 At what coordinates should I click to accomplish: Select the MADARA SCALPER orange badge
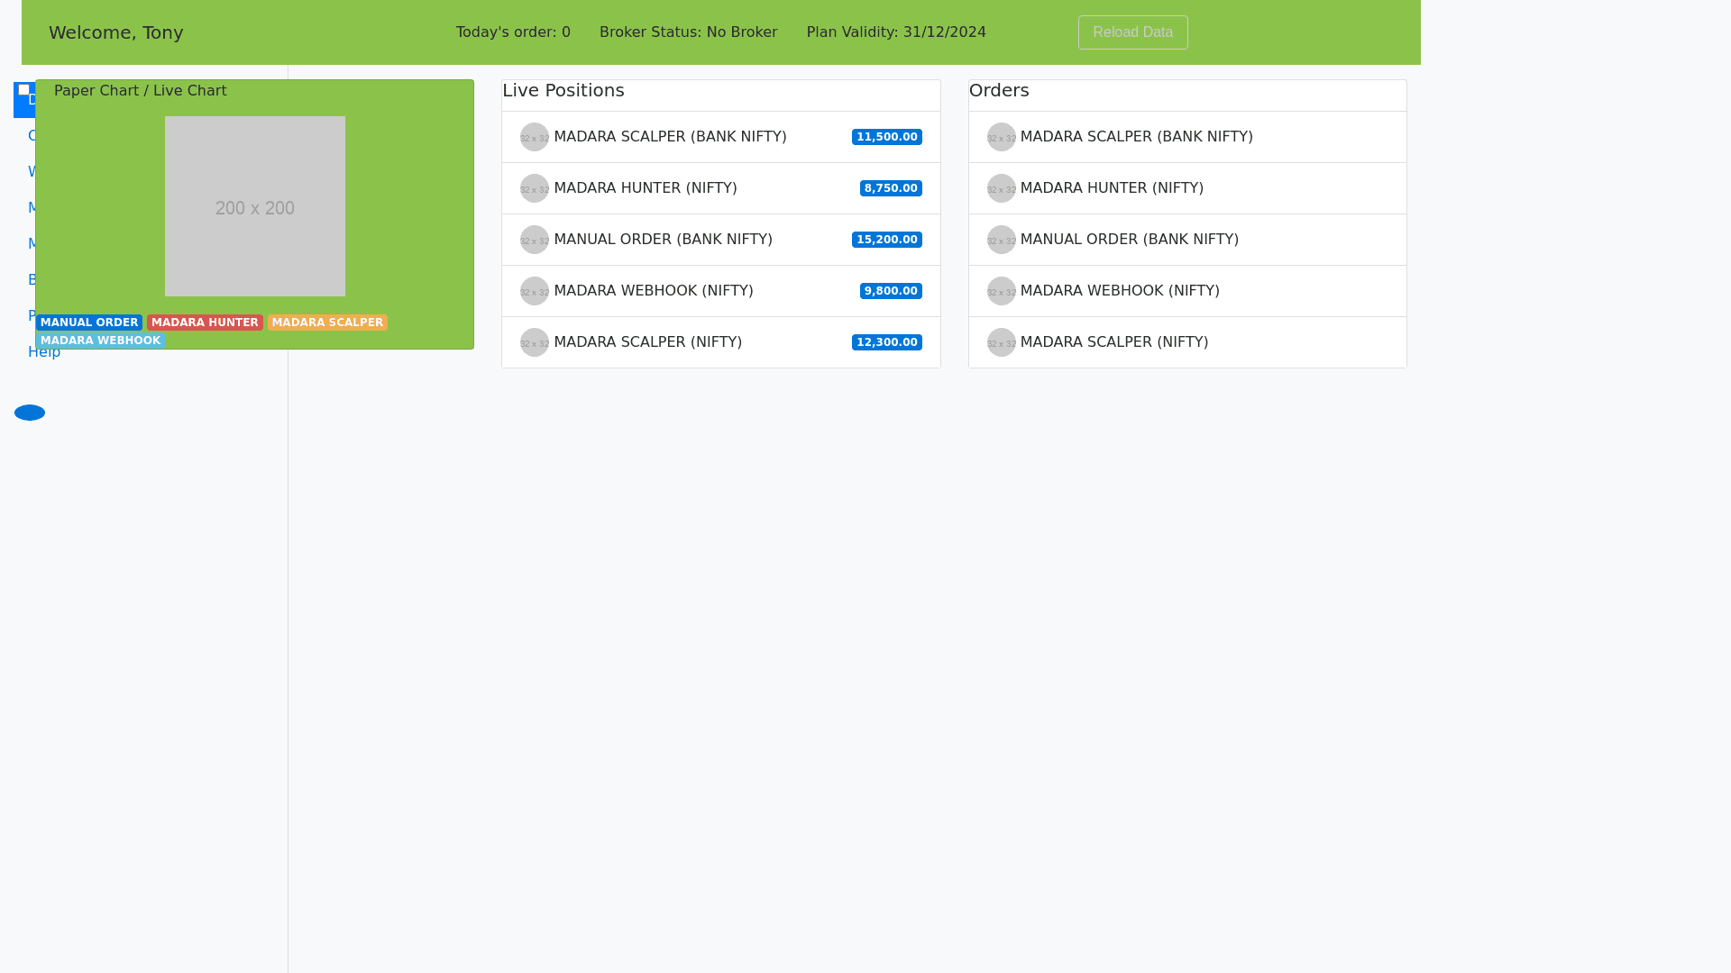click(x=327, y=323)
